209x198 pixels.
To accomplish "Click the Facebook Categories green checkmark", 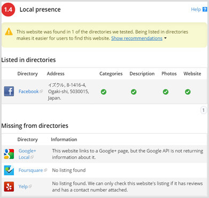I will click(104, 92).
